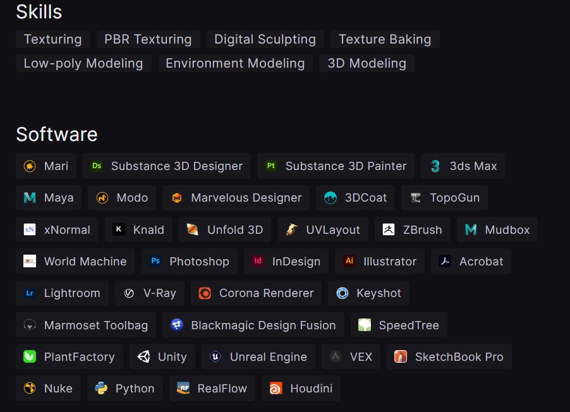Click the Keyshot icon
This screenshot has height=412, width=570.
[342, 293]
